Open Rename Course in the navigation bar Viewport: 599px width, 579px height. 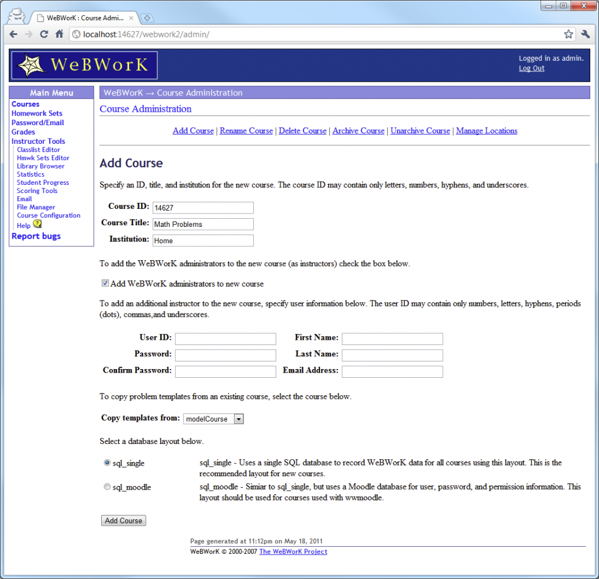click(x=246, y=130)
